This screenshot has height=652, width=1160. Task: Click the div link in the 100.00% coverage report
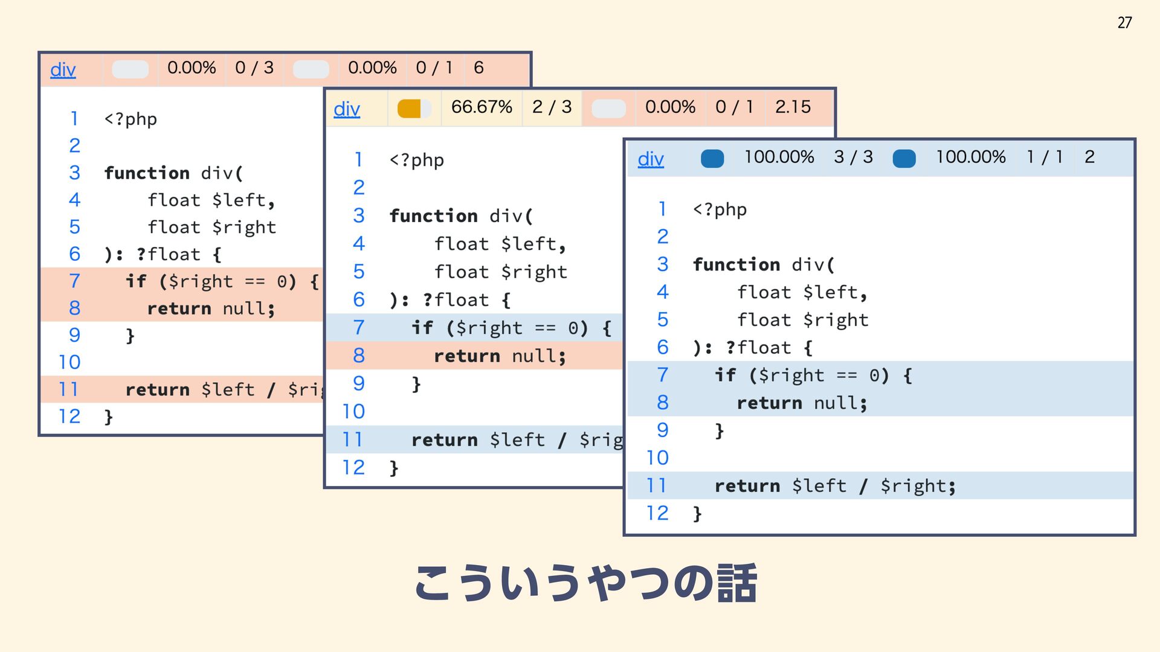pyautogui.click(x=651, y=159)
